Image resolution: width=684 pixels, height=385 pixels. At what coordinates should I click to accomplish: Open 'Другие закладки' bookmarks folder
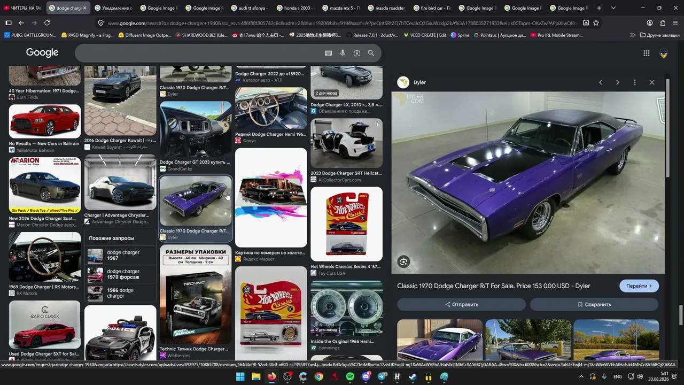pos(659,35)
